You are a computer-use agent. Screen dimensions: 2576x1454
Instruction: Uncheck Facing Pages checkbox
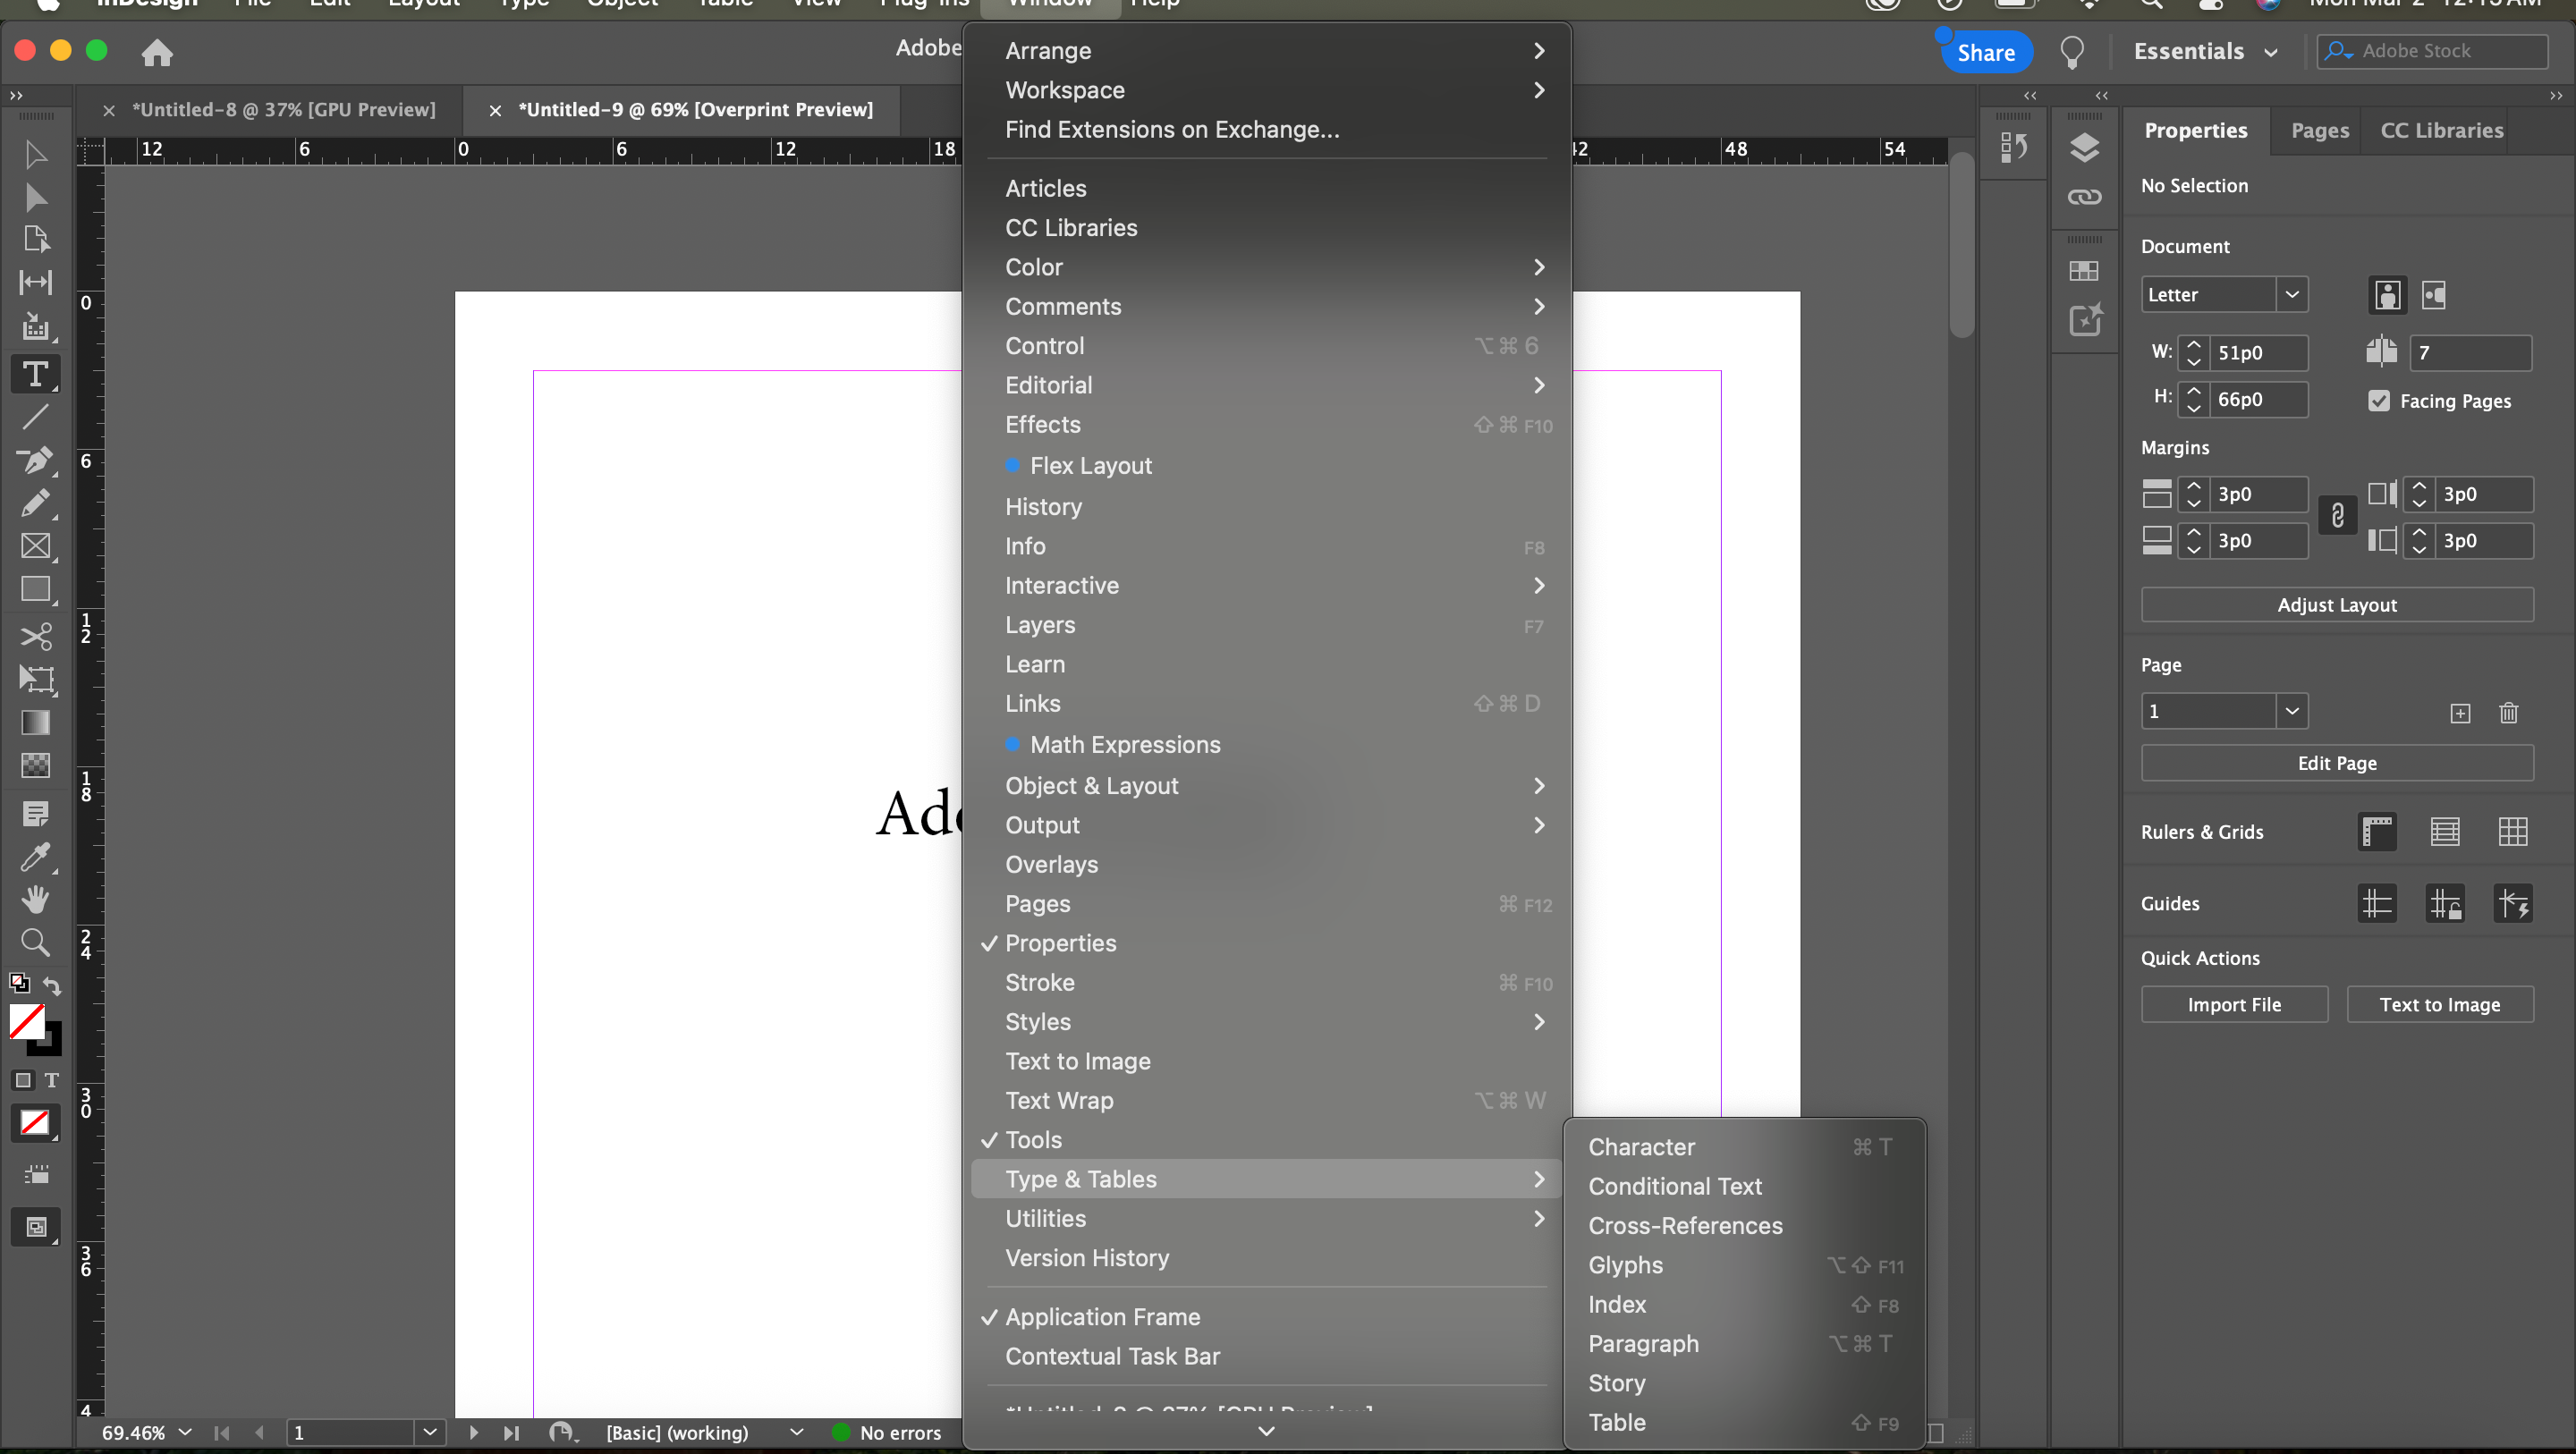(x=2379, y=401)
